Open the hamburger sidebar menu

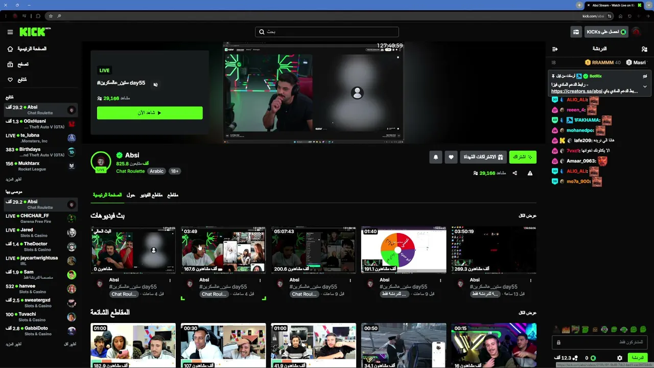coord(10,32)
